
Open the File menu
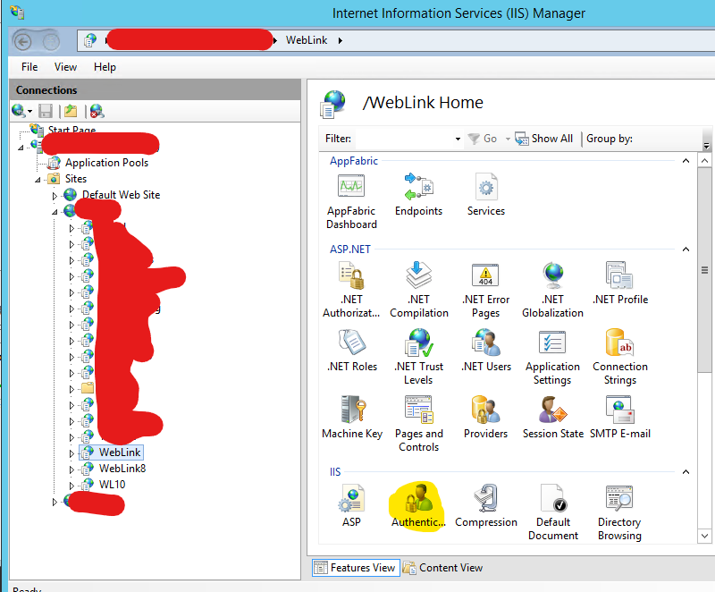pyautogui.click(x=29, y=67)
